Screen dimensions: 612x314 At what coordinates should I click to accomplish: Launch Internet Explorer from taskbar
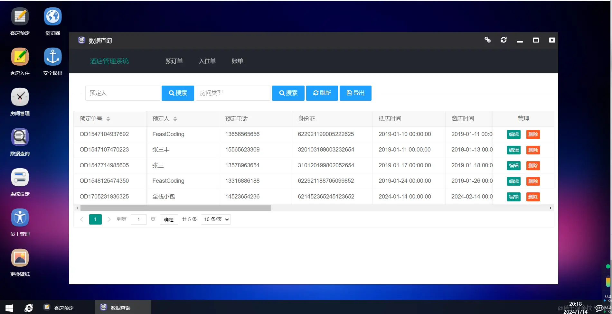pyautogui.click(x=29, y=308)
